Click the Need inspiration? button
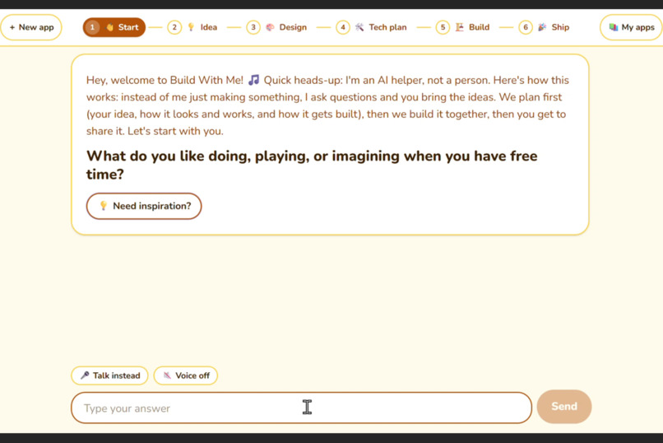 coord(144,206)
